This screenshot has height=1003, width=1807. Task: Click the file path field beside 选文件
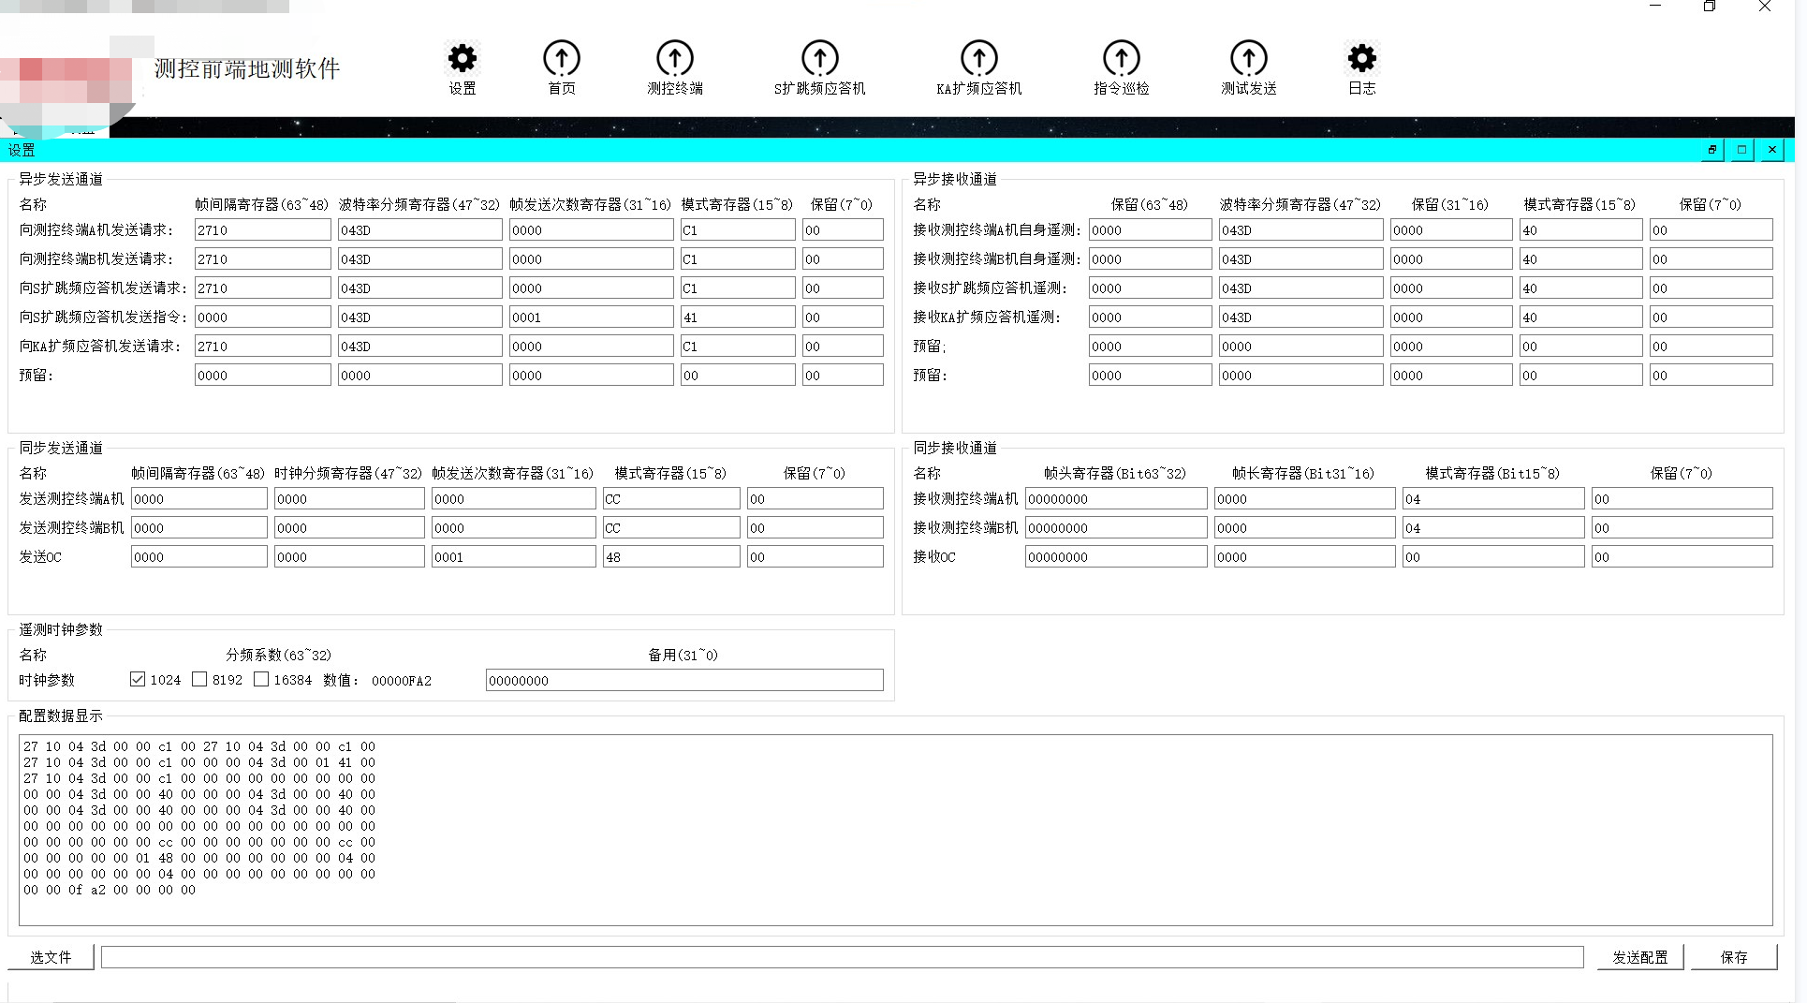click(842, 957)
